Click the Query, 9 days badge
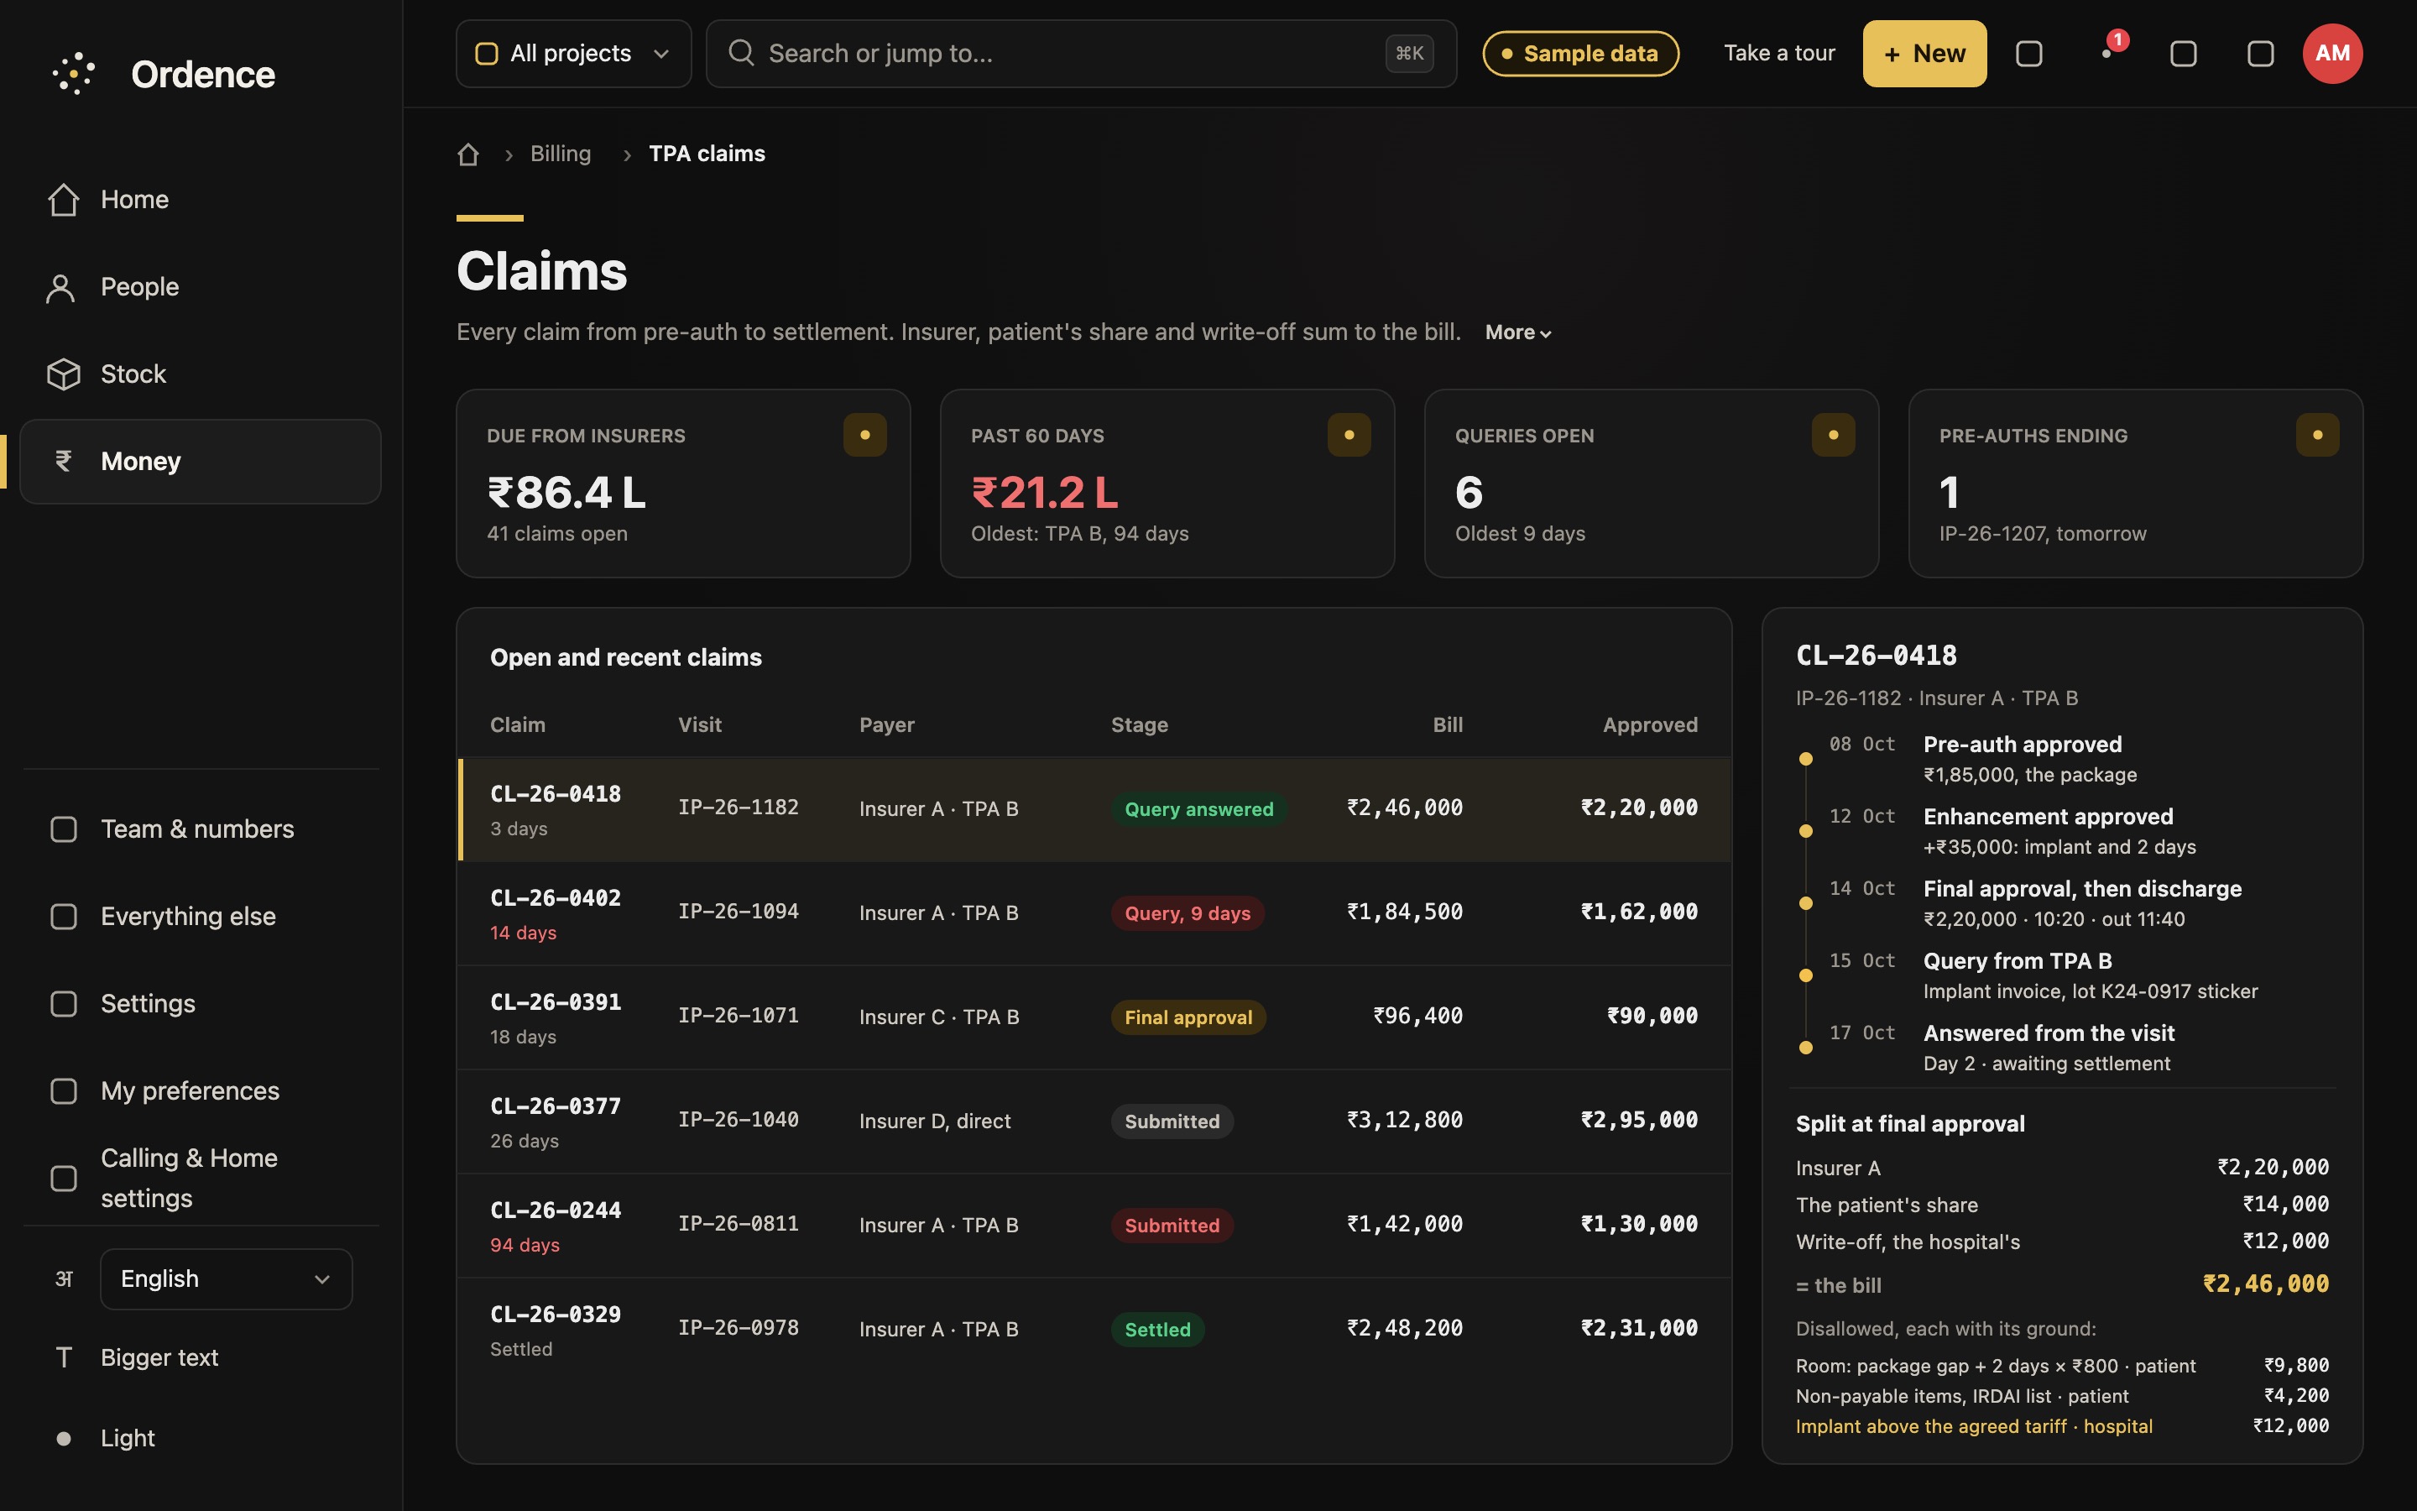 tap(1188, 913)
